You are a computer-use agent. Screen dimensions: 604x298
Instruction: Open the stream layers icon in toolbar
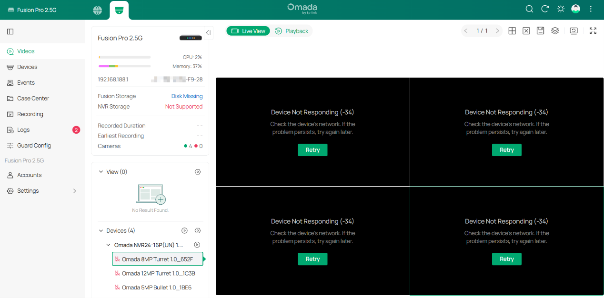pyautogui.click(x=555, y=31)
